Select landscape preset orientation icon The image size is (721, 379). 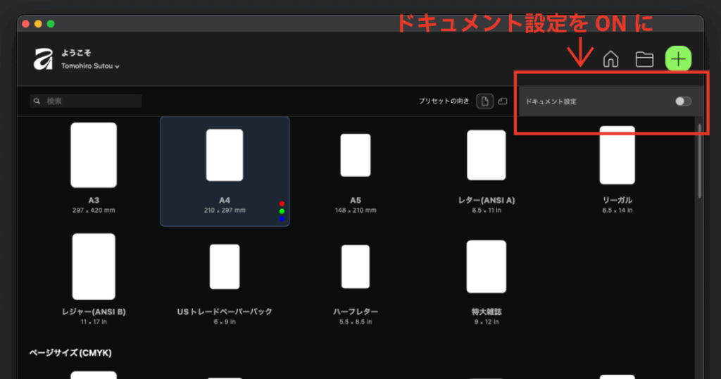(x=502, y=101)
